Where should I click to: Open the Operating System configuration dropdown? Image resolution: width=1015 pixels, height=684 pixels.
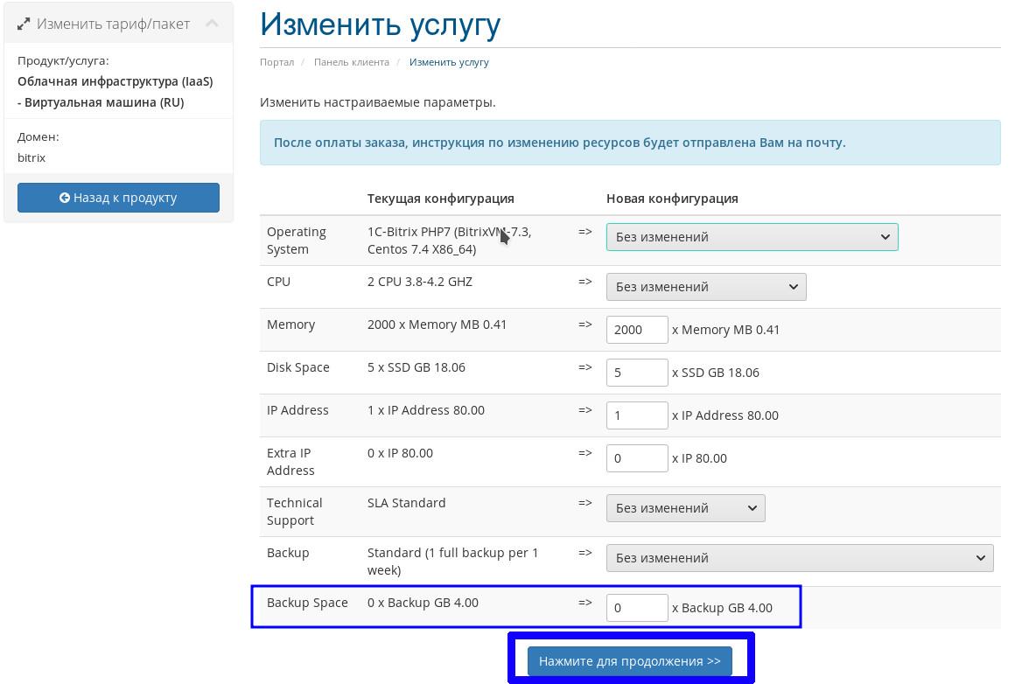[752, 237]
